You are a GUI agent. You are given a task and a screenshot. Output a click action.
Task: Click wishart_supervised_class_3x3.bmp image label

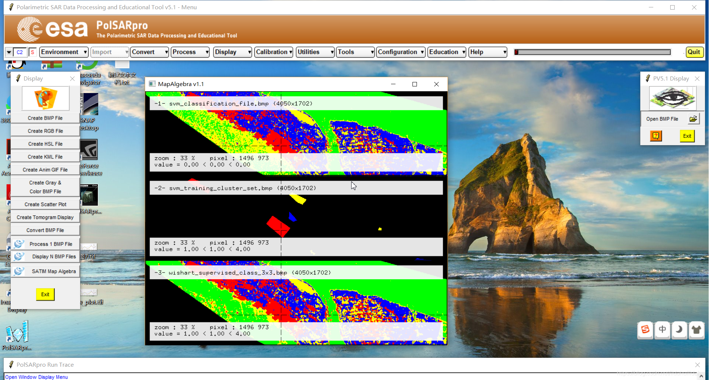(296, 273)
